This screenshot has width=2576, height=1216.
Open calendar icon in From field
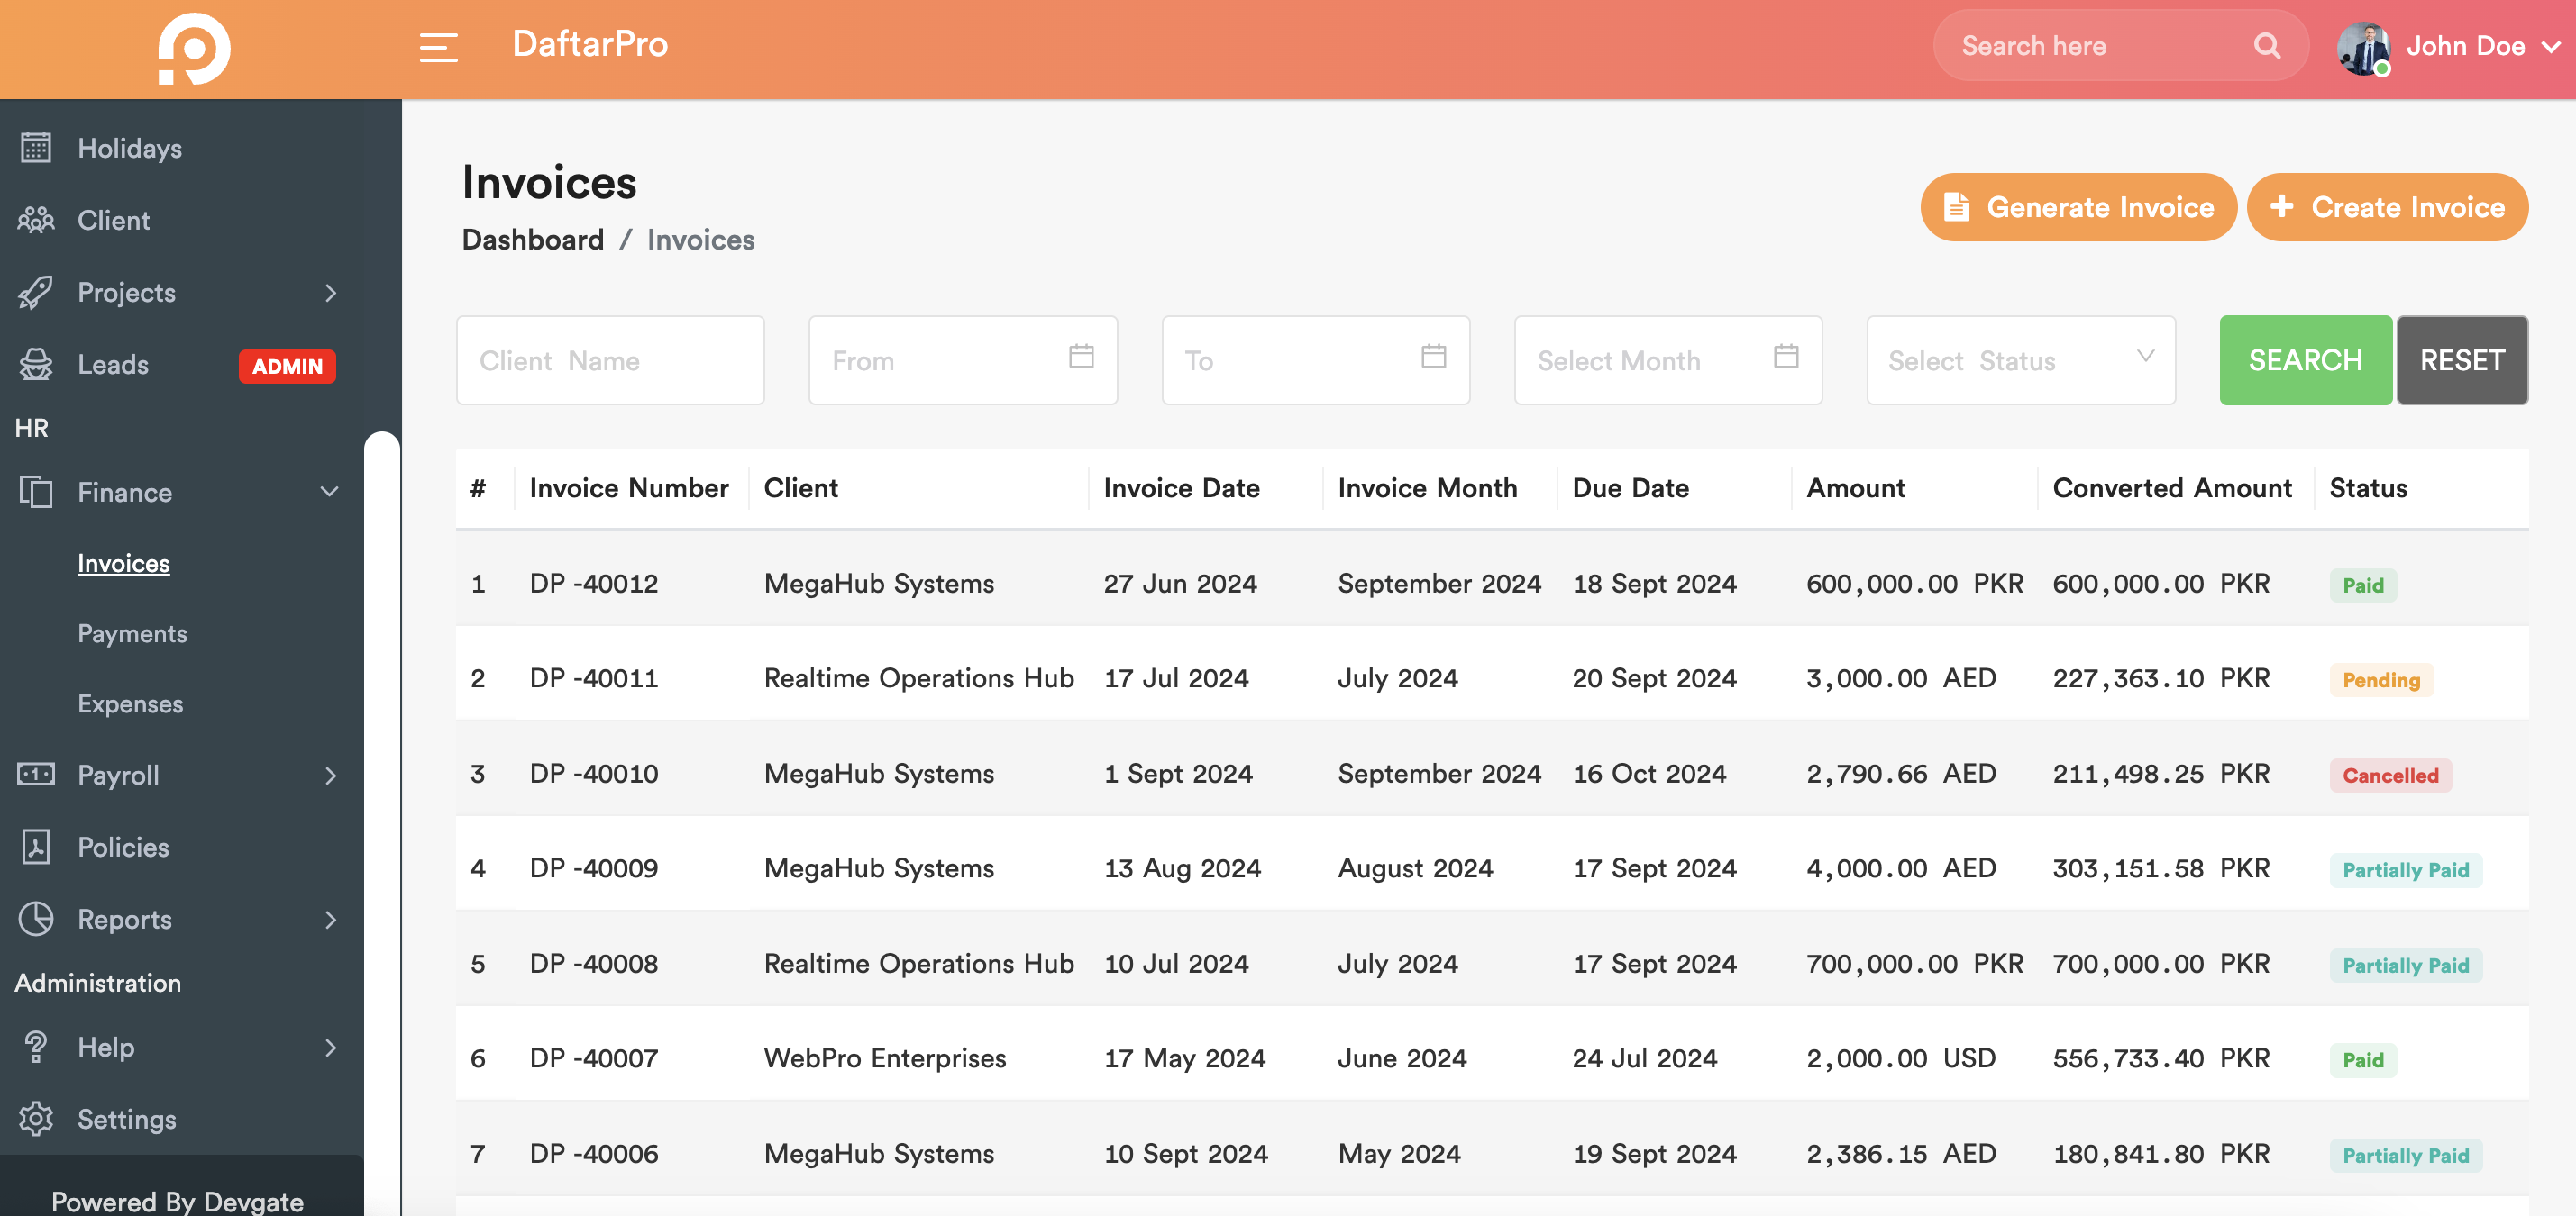click(1080, 357)
